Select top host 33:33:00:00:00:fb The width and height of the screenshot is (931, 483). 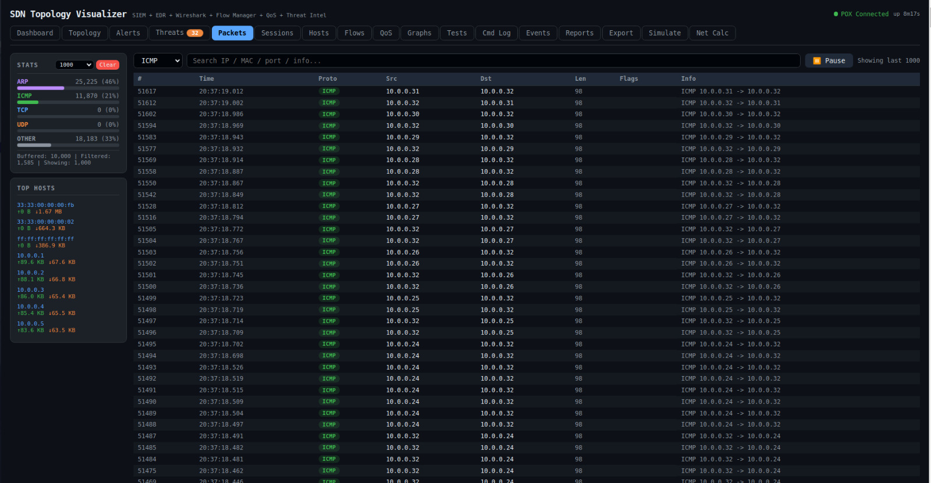(45, 205)
